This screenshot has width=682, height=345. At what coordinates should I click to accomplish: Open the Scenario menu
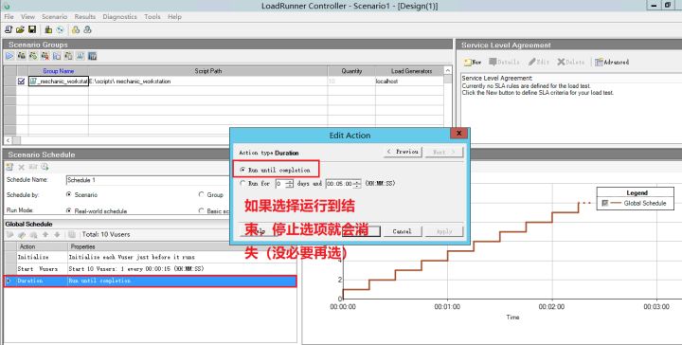[54, 16]
